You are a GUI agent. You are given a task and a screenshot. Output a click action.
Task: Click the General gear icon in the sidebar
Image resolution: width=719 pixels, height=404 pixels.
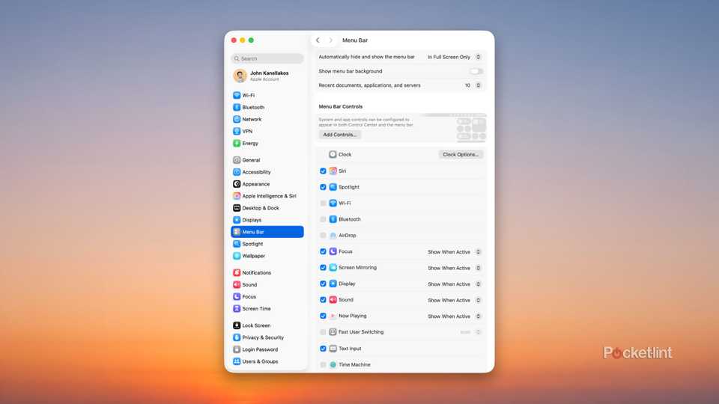(237, 160)
